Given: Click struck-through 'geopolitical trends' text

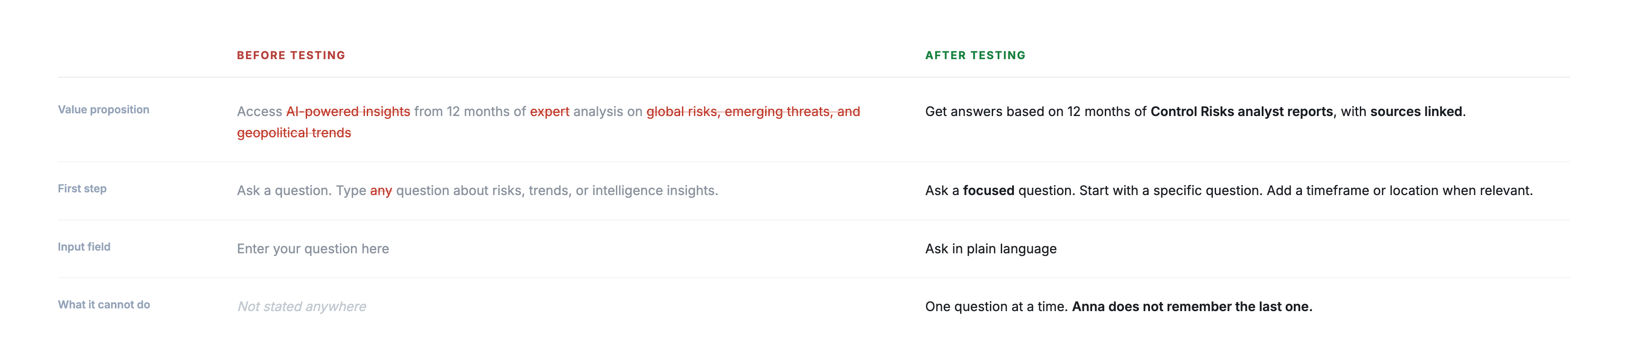Looking at the screenshot, I should pyautogui.click(x=294, y=133).
